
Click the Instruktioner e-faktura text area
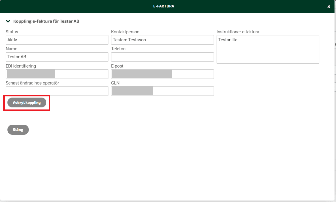(x=268, y=49)
